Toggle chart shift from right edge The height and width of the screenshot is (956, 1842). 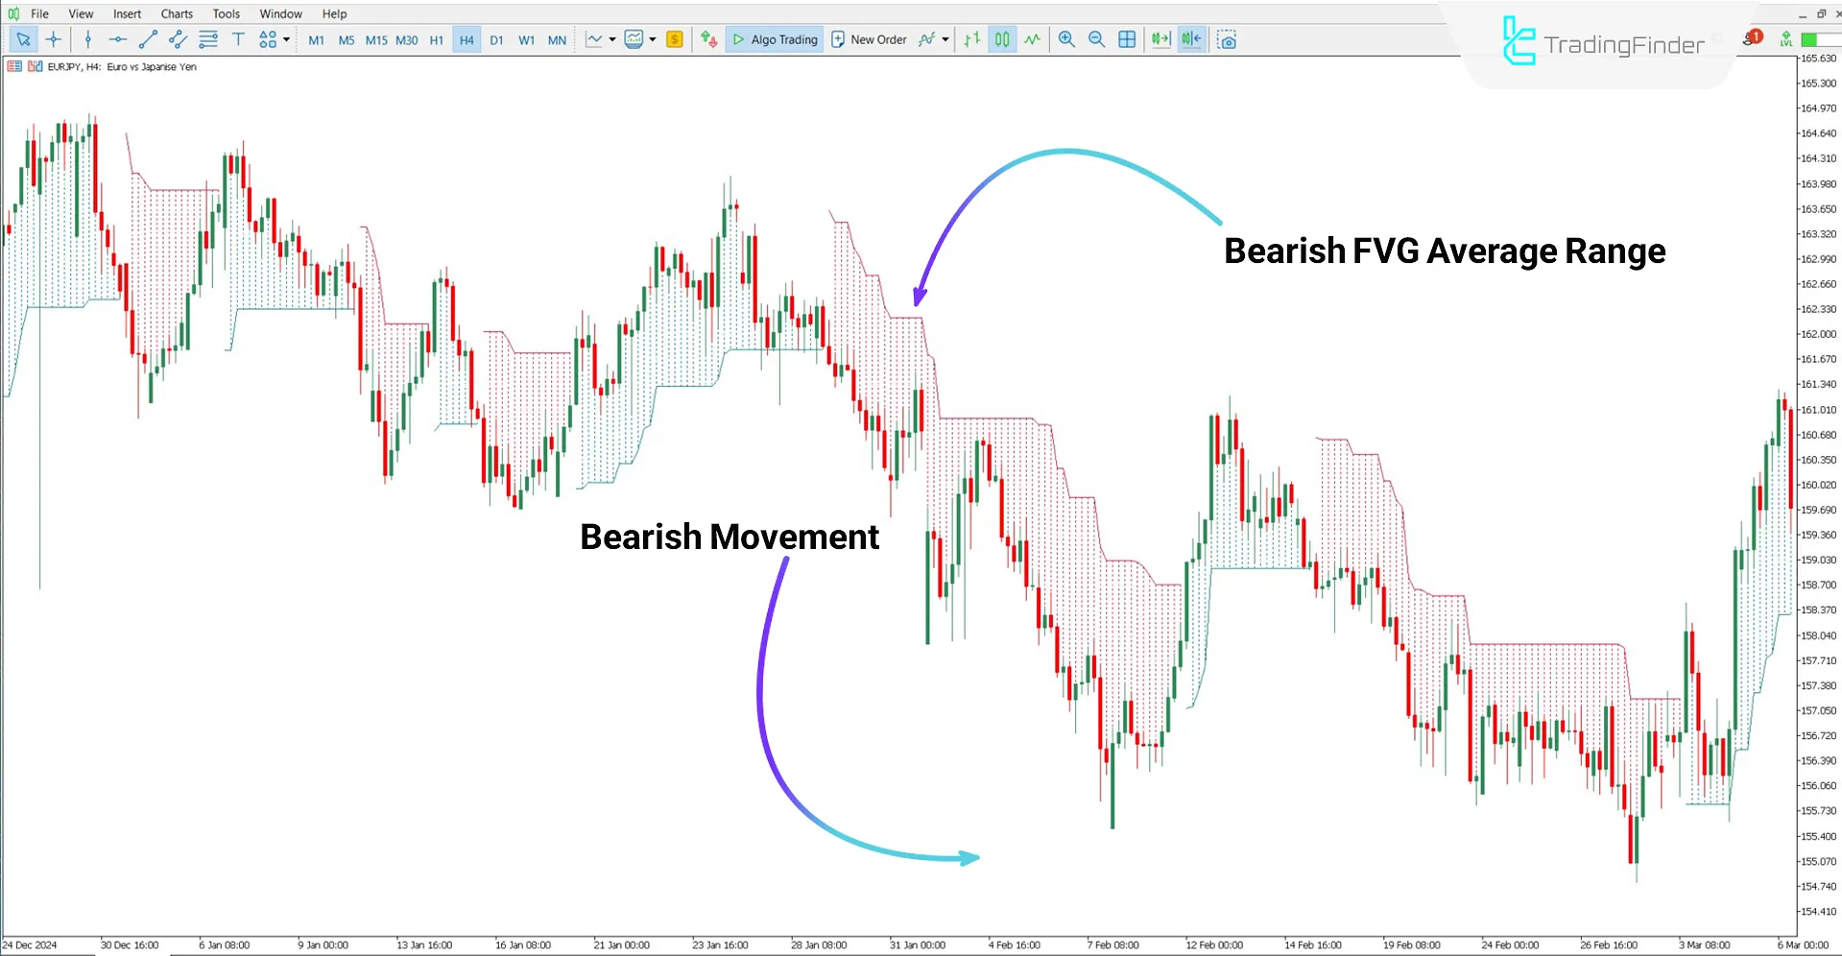click(1191, 39)
